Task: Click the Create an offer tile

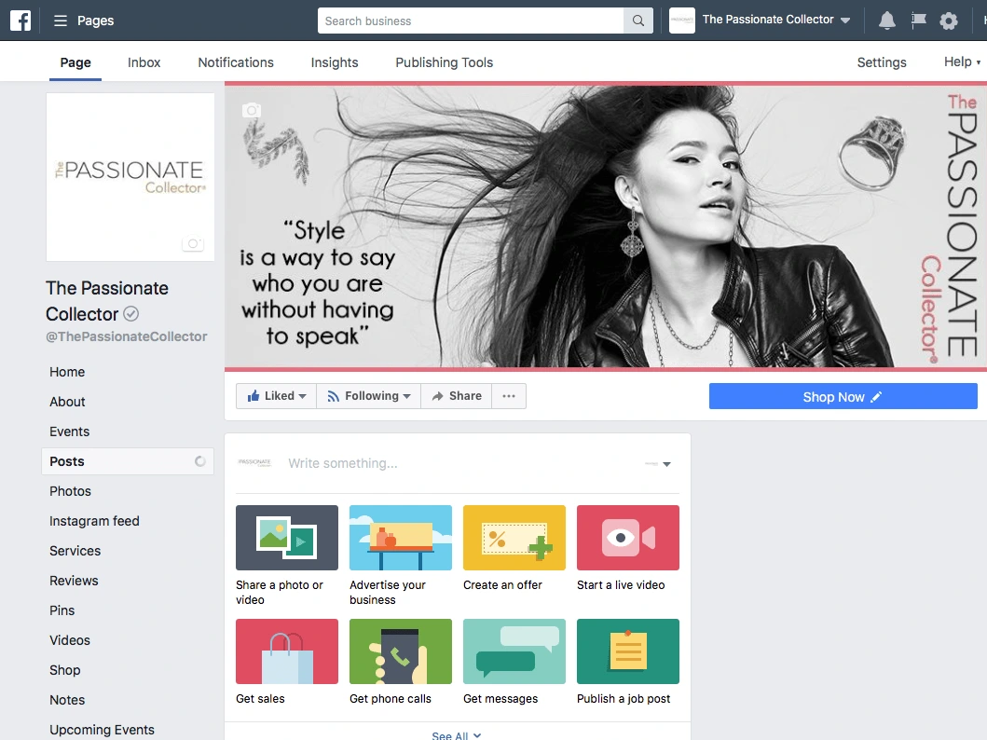Action: click(x=514, y=538)
